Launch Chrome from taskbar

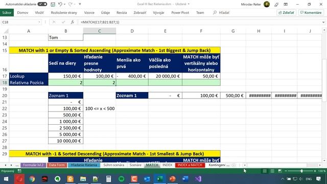coord(32,179)
